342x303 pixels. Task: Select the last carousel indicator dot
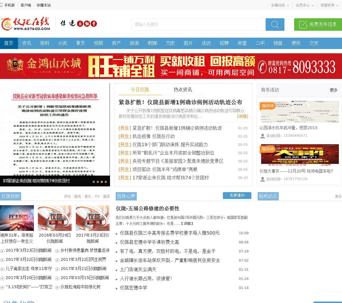pyautogui.click(x=106, y=182)
